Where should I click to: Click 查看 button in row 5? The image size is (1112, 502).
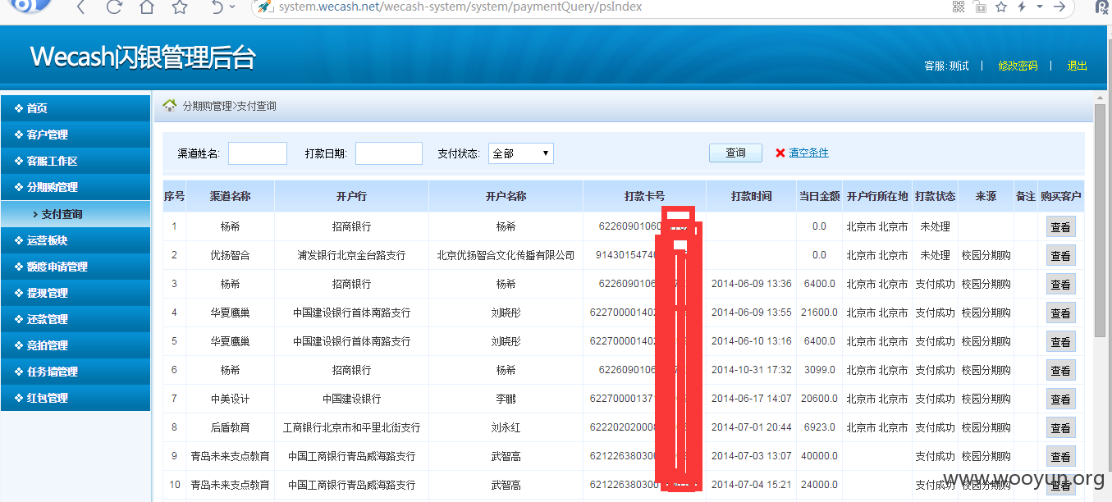(x=1060, y=342)
